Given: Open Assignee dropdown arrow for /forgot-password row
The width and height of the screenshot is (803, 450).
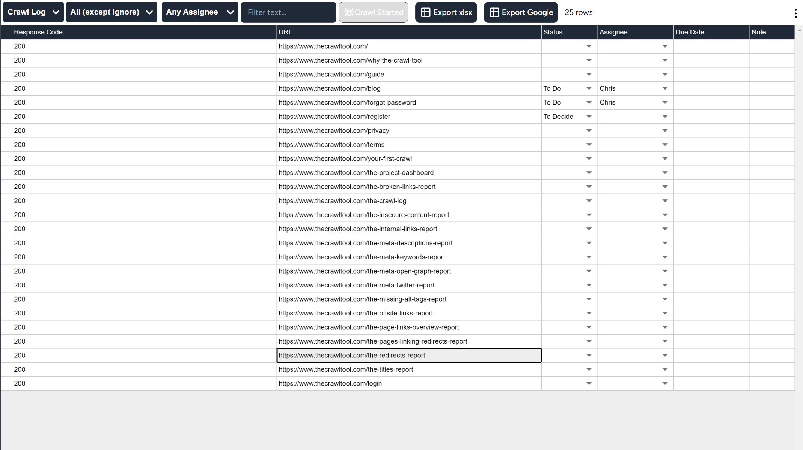Looking at the screenshot, I should [664, 103].
